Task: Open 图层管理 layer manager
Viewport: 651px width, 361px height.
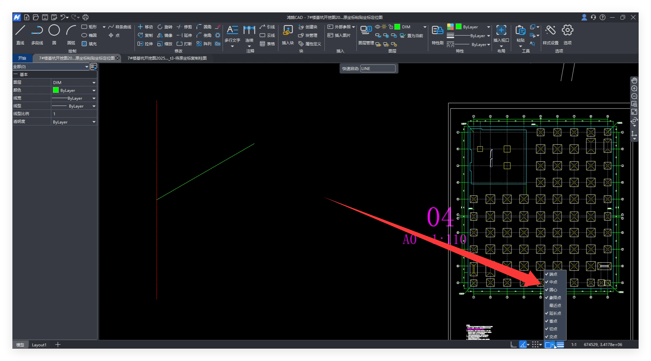Action: pos(366,31)
